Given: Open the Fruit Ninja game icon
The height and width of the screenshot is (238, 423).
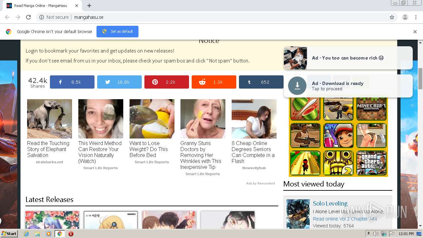Looking at the screenshot, I should (x=305, y=109).
